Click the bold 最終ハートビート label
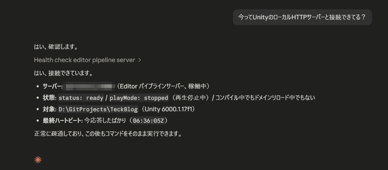Image resolution: width=388 pixels, height=170 pixels. click(x=62, y=121)
